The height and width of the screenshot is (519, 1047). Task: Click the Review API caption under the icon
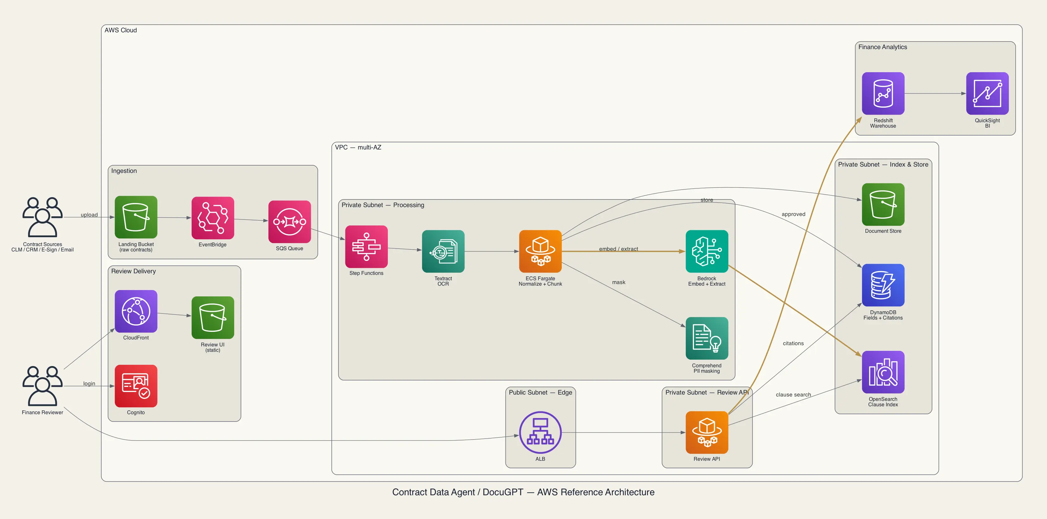click(x=707, y=459)
